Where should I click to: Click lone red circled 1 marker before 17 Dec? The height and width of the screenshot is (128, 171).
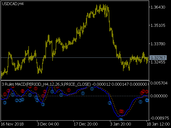[69, 90]
